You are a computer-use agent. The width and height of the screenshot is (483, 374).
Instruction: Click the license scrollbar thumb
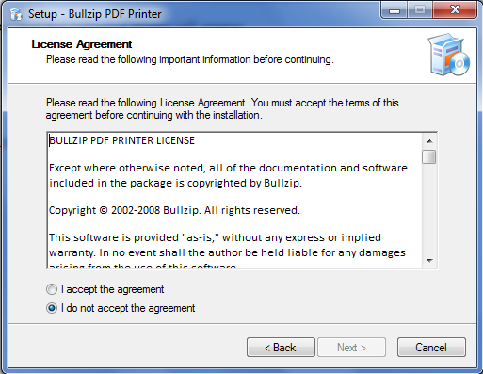point(429,157)
